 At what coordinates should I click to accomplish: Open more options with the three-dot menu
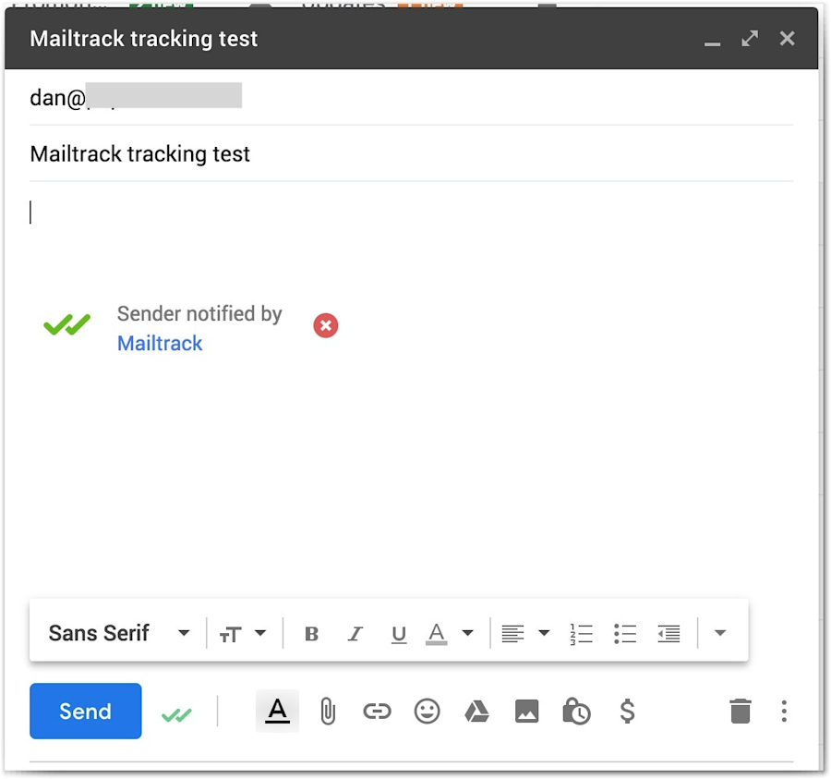click(x=783, y=712)
